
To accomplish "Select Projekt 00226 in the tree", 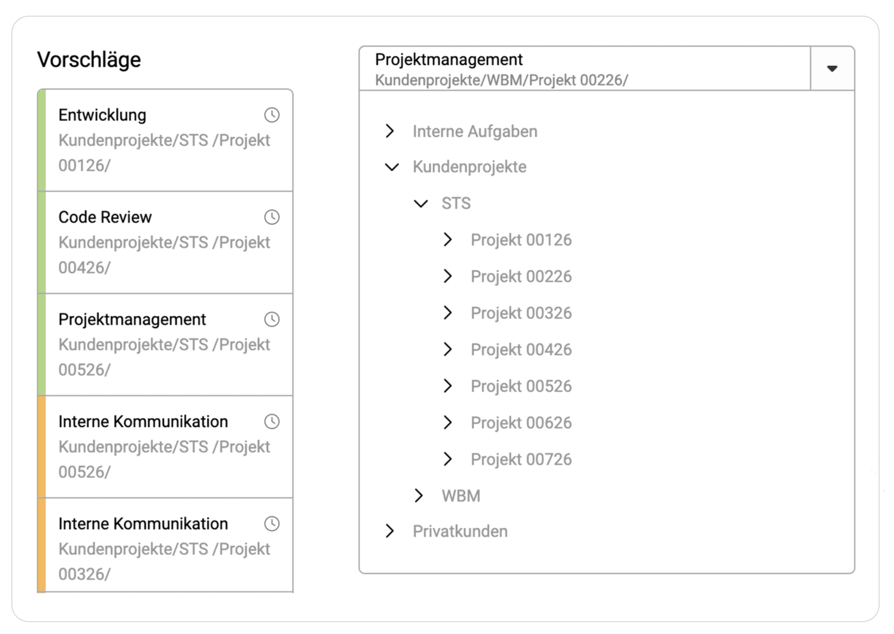I will [521, 276].
